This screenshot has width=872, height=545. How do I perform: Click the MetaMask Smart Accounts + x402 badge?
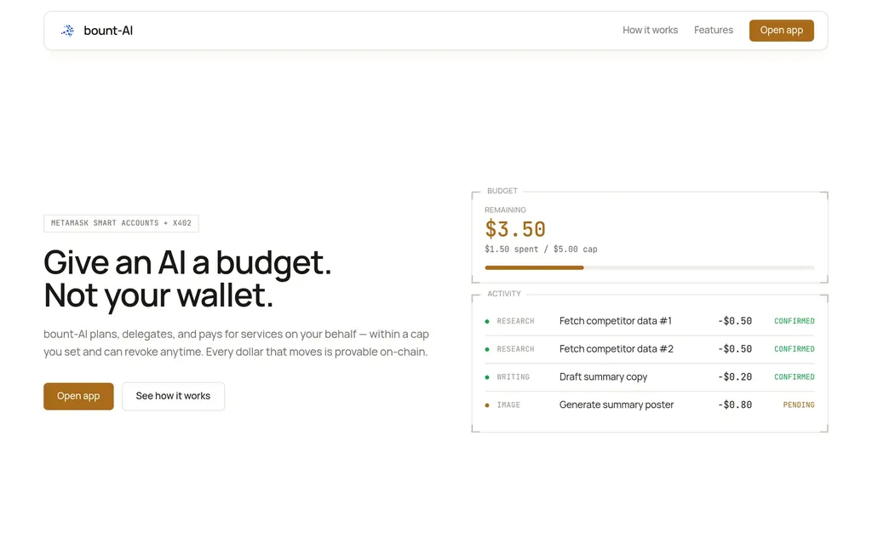coord(121,223)
